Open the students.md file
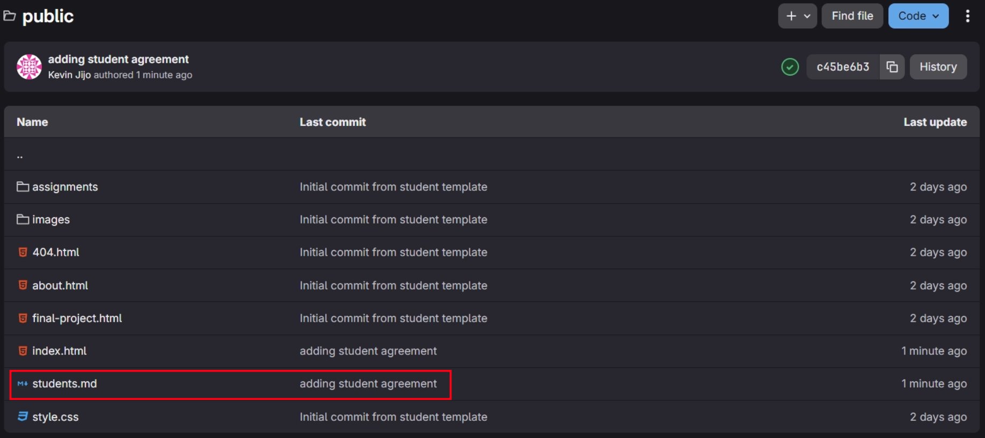The height and width of the screenshot is (438, 985). [64, 384]
